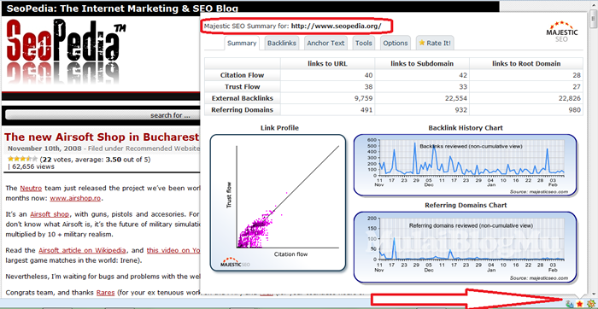Click the Backlink History Chart image
598x309 pixels.
pyautogui.click(x=466, y=165)
